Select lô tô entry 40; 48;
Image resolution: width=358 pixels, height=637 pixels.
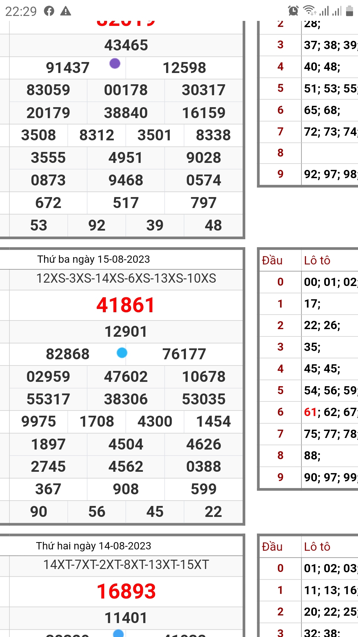pyautogui.click(x=322, y=67)
